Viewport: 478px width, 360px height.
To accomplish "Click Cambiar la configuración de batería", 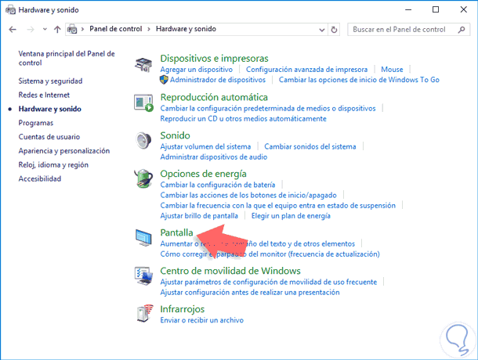I will 218,185.
